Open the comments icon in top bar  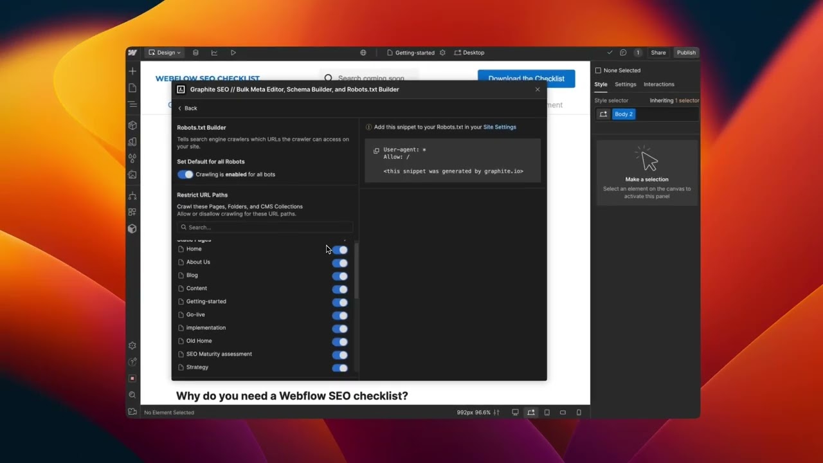click(623, 53)
